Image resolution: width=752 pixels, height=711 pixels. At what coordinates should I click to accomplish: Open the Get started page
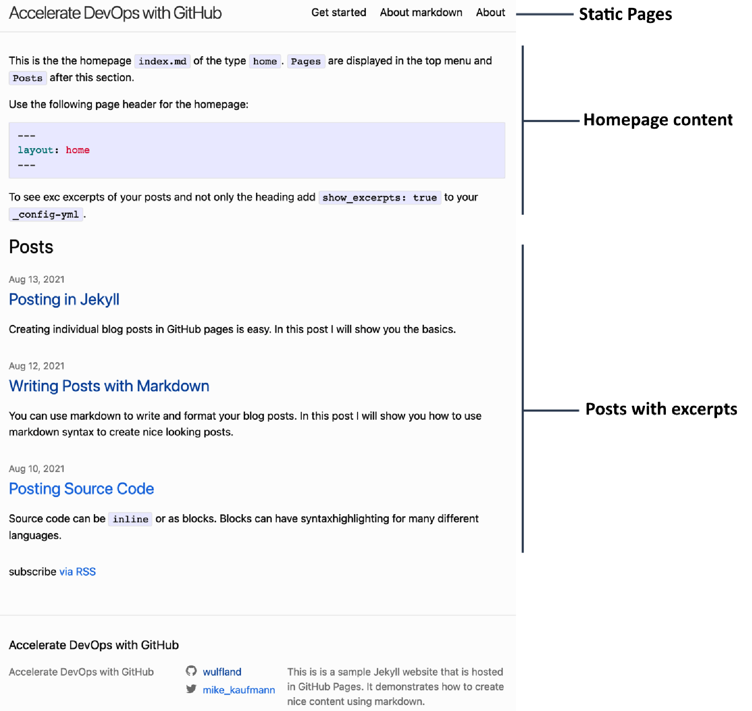[x=338, y=12]
